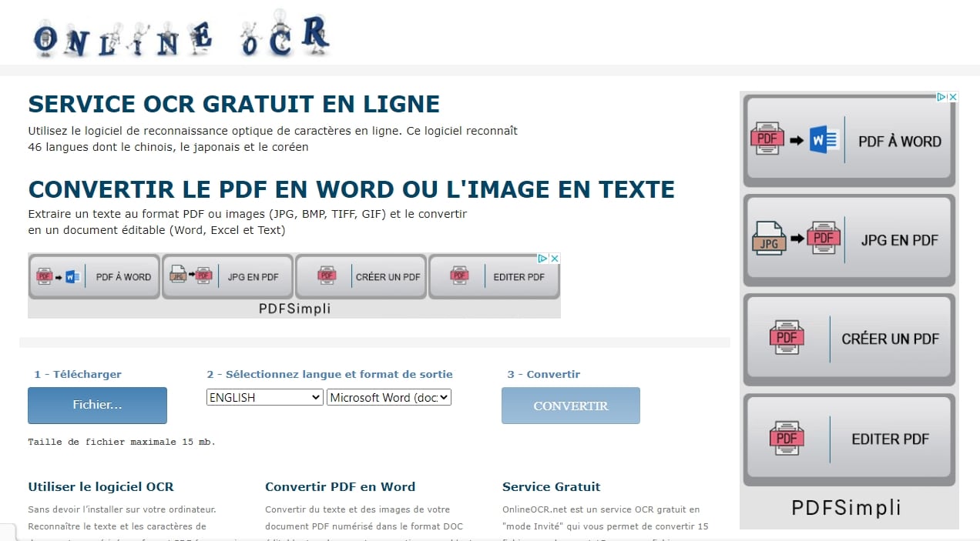Click the CRÉER UN PDF banner ad tile
Image resolution: width=980 pixels, height=541 pixels.
pos(360,276)
